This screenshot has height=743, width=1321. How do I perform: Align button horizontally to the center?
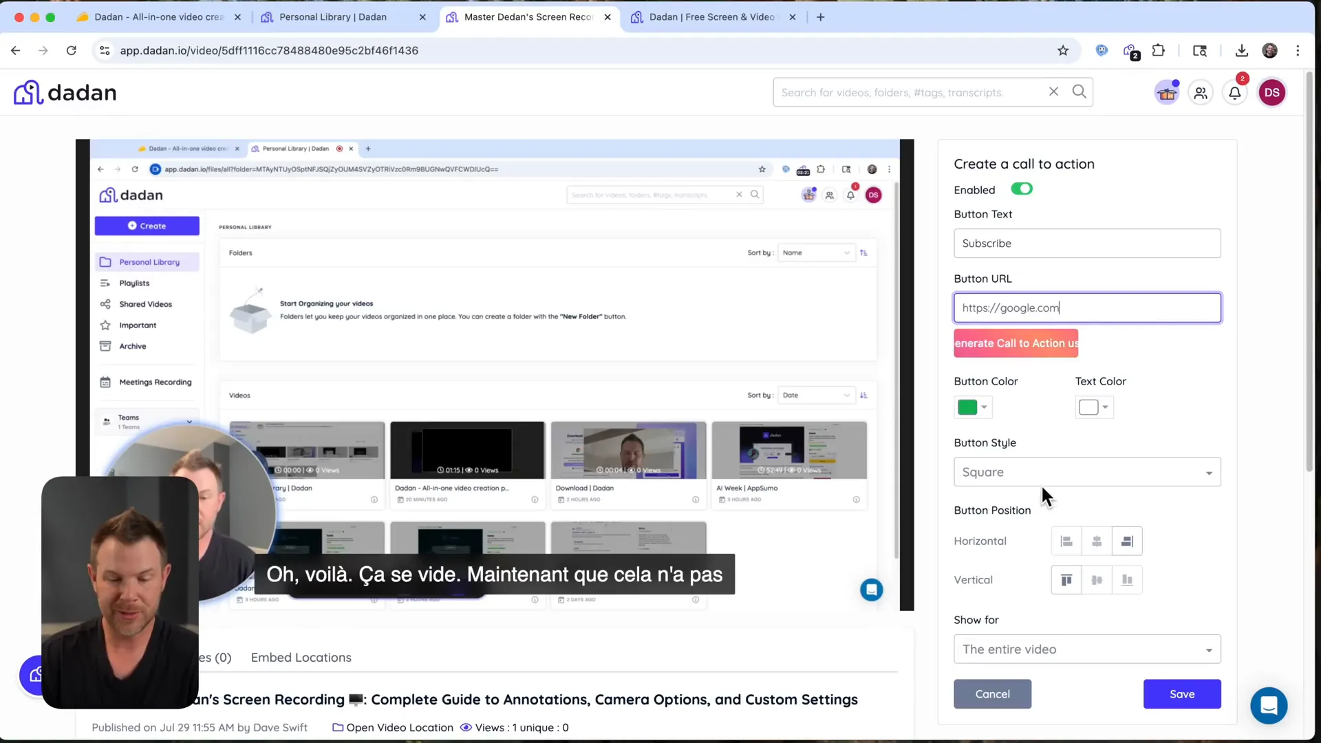(1097, 541)
